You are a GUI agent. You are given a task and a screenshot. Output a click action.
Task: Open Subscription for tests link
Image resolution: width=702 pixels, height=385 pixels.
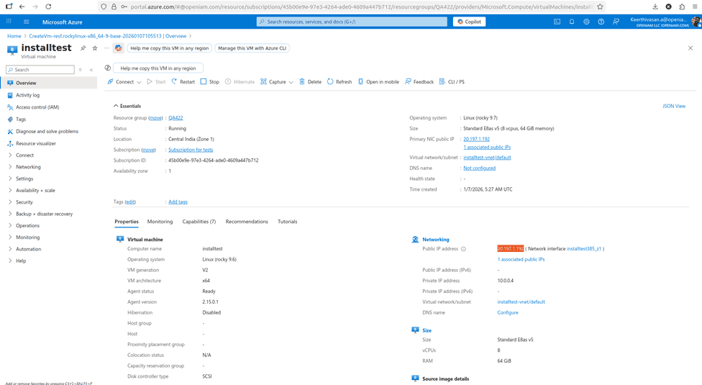point(191,150)
